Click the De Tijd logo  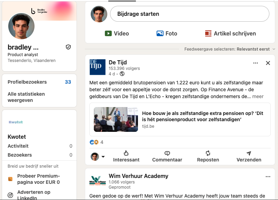[98, 67]
